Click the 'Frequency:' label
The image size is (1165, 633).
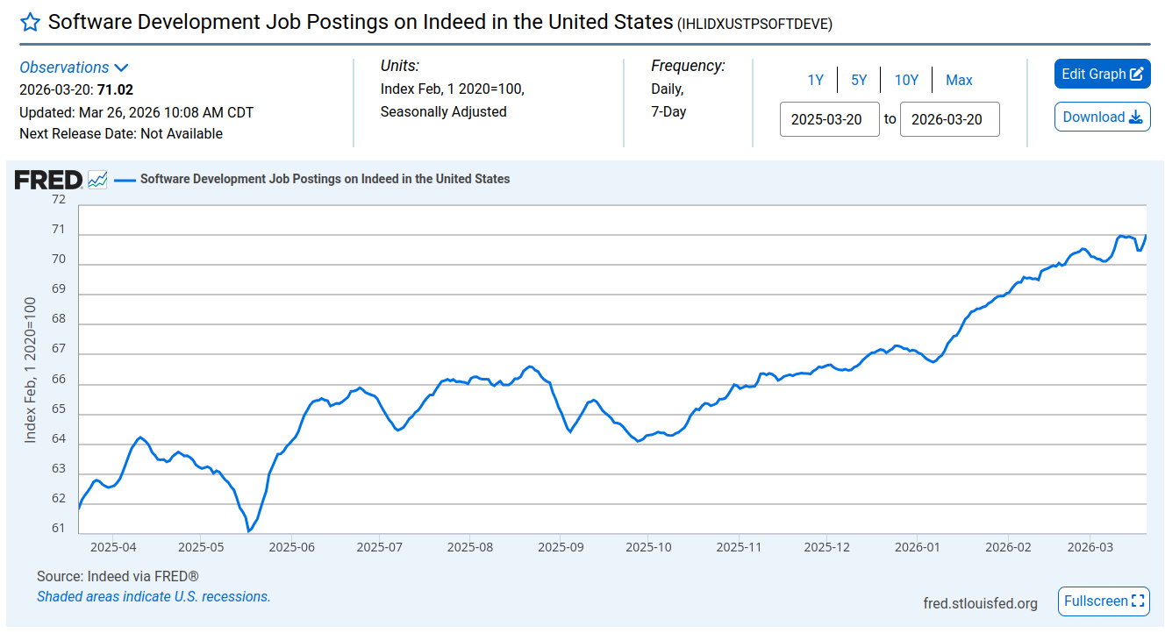point(688,66)
